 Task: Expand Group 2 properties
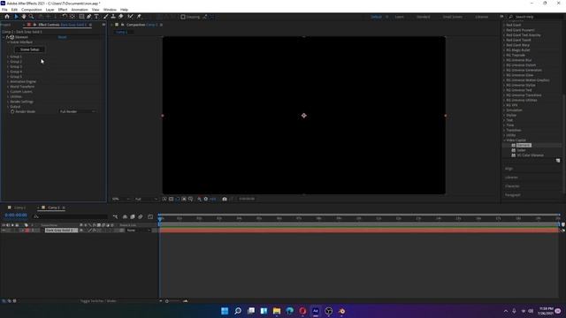[8, 62]
